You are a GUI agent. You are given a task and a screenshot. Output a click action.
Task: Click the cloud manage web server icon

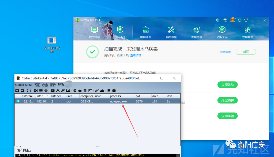pyautogui.click(x=102, y=90)
